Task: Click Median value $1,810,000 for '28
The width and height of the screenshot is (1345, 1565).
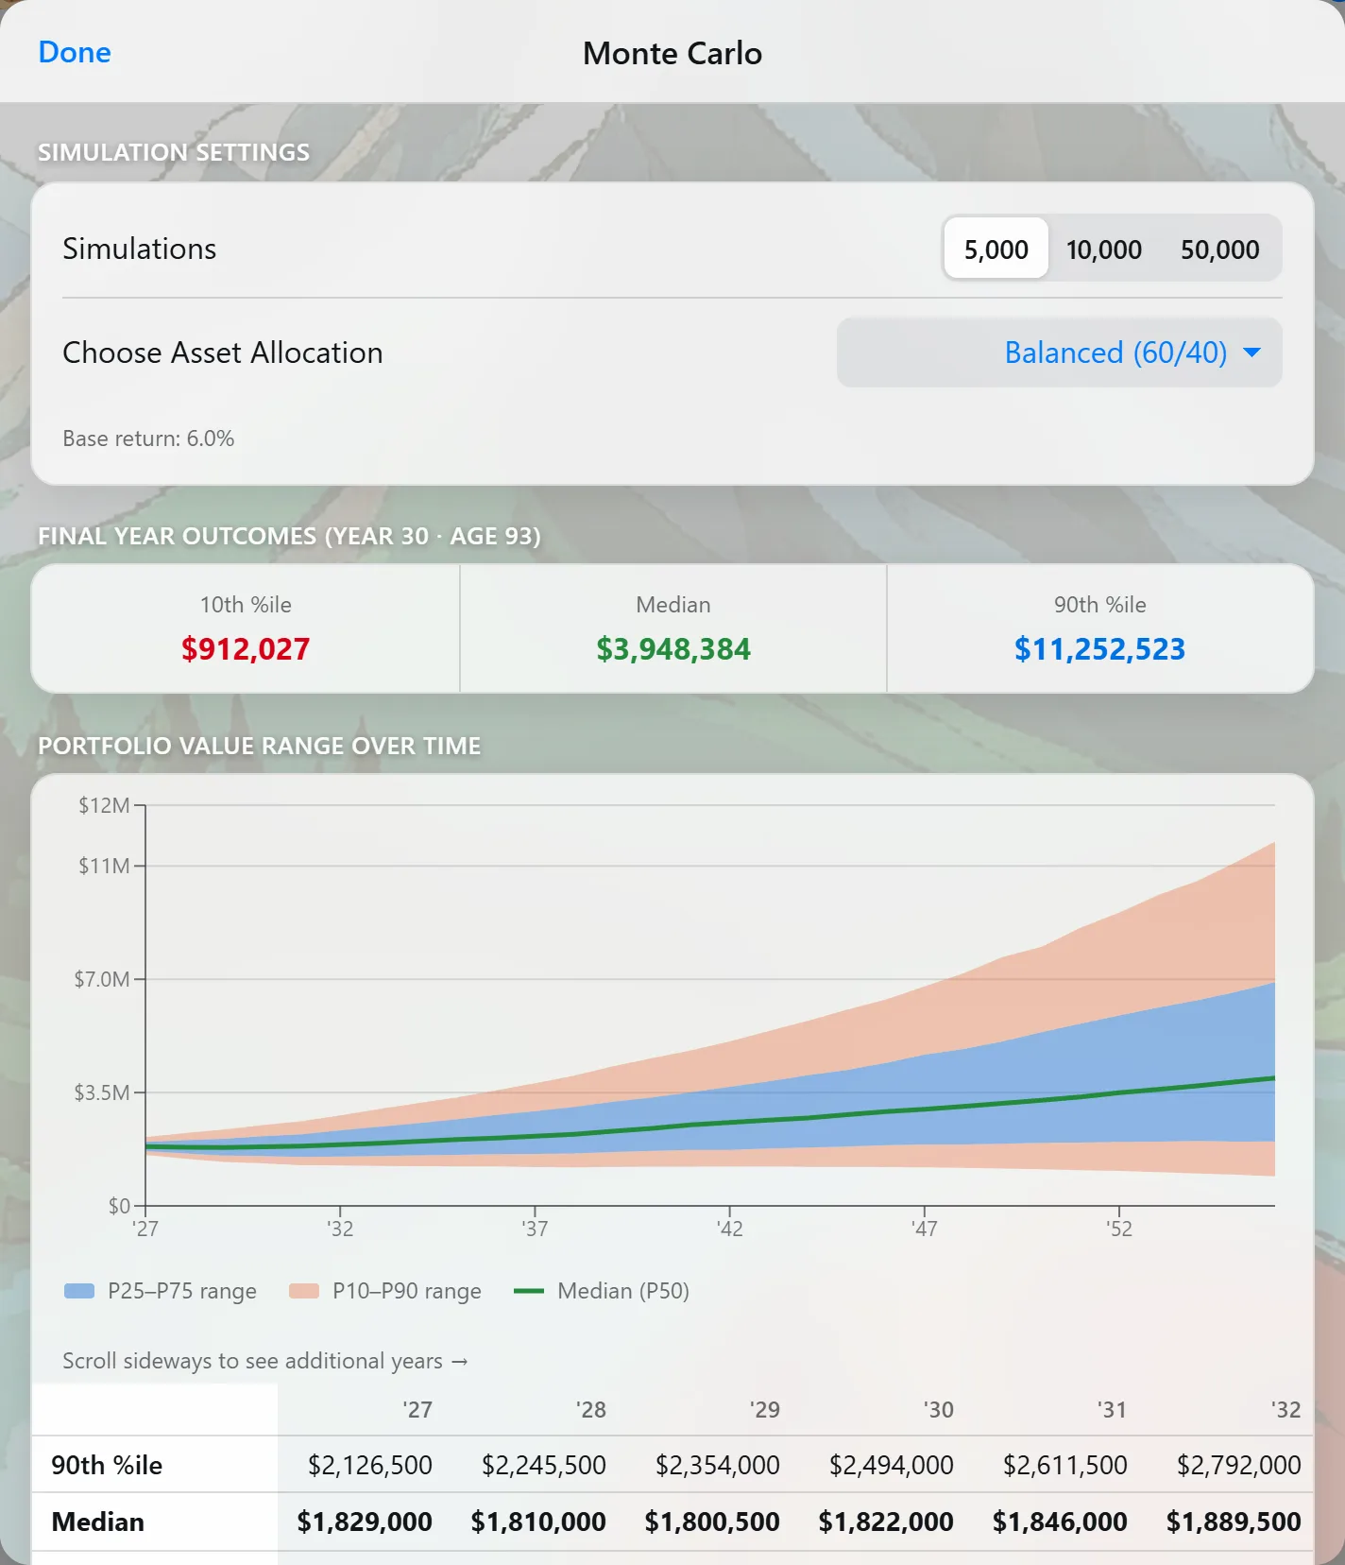Action: [x=538, y=1522]
